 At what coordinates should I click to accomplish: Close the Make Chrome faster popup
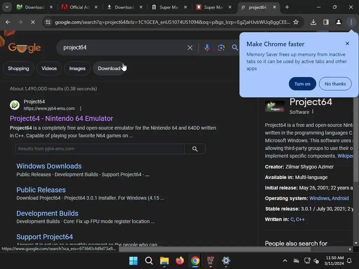pyautogui.click(x=347, y=43)
